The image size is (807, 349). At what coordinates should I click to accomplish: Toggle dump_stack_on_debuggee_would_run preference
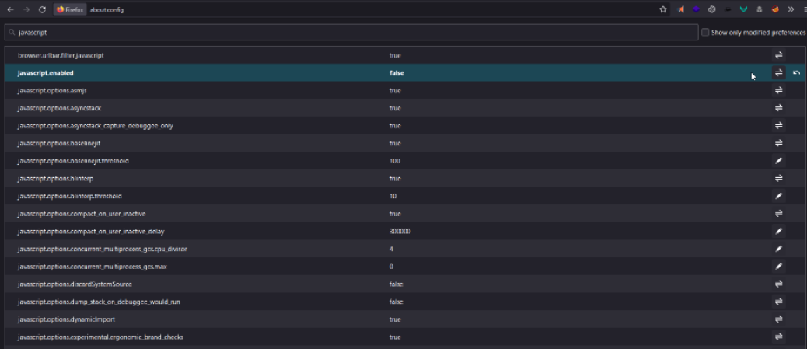(779, 302)
